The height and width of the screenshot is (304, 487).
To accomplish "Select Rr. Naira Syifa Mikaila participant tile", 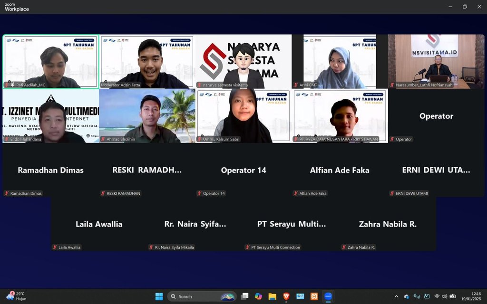I will coord(195,224).
